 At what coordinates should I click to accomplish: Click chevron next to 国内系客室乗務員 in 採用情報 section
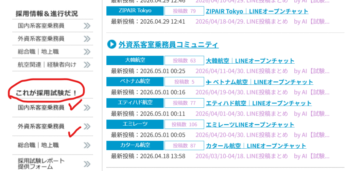87,26
